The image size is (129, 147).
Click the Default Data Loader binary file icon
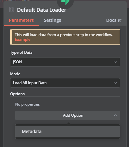click(12, 9)
